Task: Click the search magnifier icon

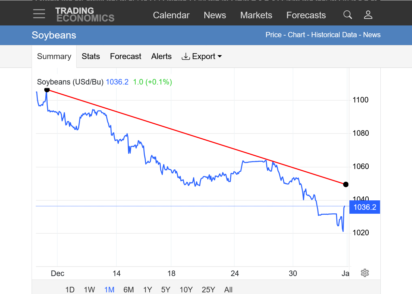Action: (348, 15)
